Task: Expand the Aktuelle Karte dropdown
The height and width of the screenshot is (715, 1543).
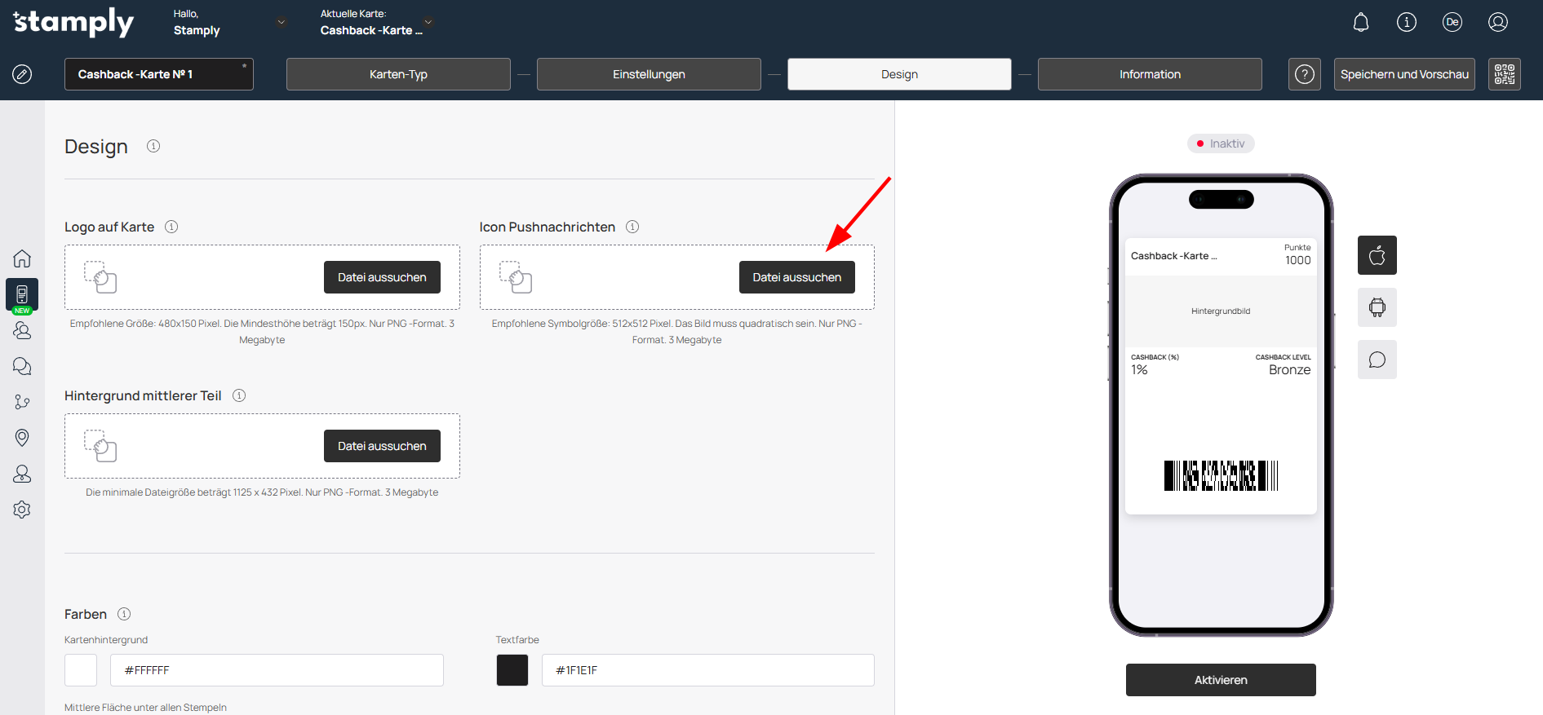Action: [428, 22]
